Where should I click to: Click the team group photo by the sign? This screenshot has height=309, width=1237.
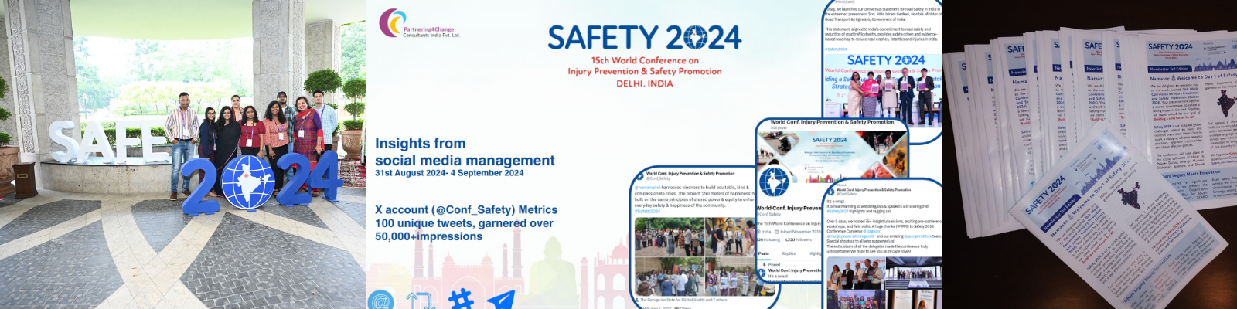[x=182, y=154]
